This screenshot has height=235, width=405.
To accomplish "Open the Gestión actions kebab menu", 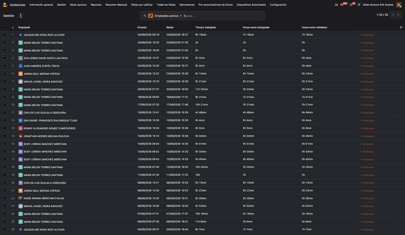I will (x=21, y=16).
